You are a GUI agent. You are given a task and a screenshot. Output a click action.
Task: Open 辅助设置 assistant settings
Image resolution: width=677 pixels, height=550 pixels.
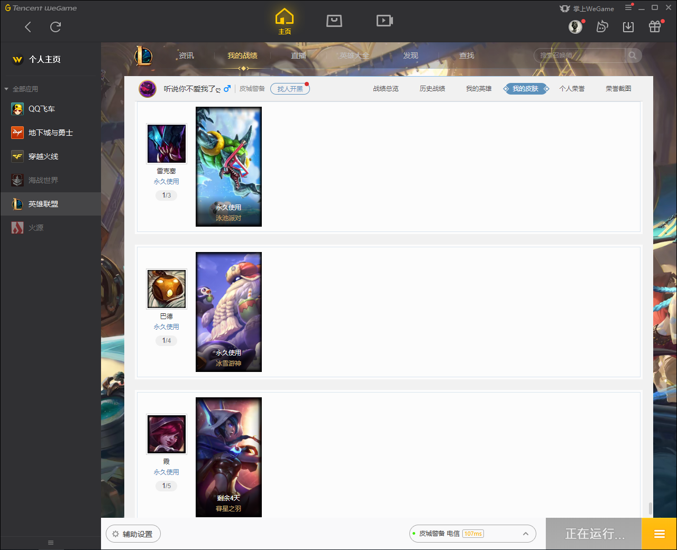[x=133, y=534]
